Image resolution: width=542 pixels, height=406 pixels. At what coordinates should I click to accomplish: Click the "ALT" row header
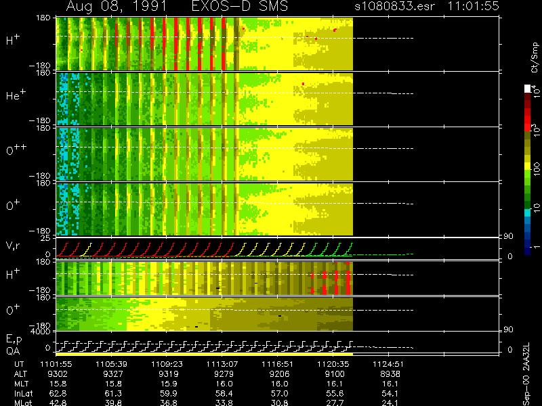point(20,374)
